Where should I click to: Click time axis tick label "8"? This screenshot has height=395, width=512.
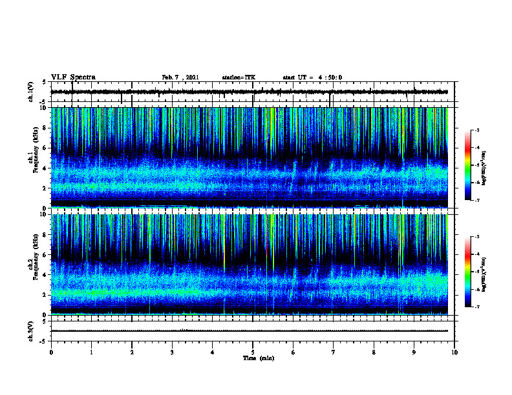click(374, 352)
